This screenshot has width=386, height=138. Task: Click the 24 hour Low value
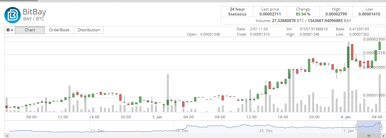click(x=369, y=14)
